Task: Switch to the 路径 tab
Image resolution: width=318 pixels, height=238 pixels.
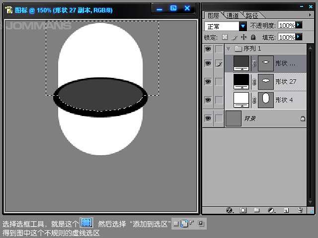Action: (251, 15)
